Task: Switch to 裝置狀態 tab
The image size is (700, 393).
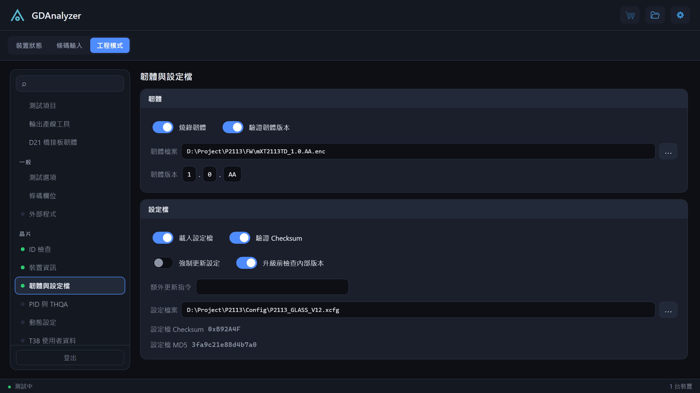Action: point(29,45)
